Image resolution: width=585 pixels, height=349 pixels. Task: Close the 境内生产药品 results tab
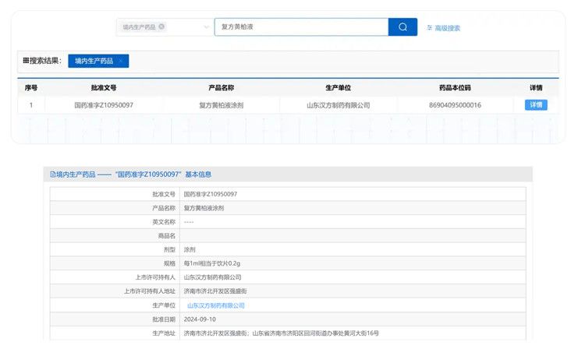pyautogui.click(x=121, y=61)
